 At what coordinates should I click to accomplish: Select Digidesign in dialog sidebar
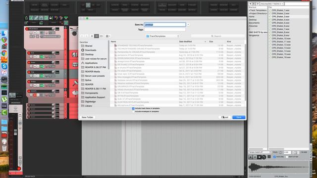click(90, 101)
